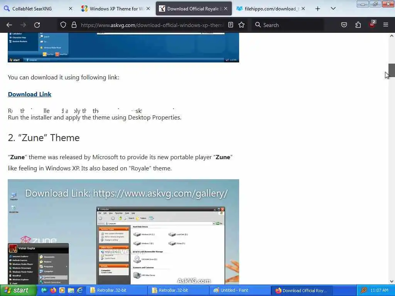The image size is (395, 296).
Task: Click the Royale theme screenshot at top
Action: coord(123,47)
